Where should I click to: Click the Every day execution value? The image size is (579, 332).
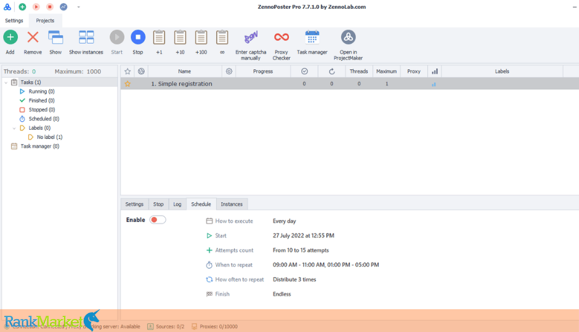click(285, 221)
